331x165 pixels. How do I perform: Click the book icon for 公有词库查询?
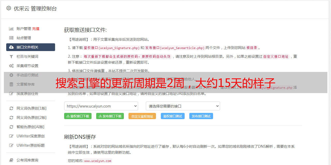tap(11, 160)
